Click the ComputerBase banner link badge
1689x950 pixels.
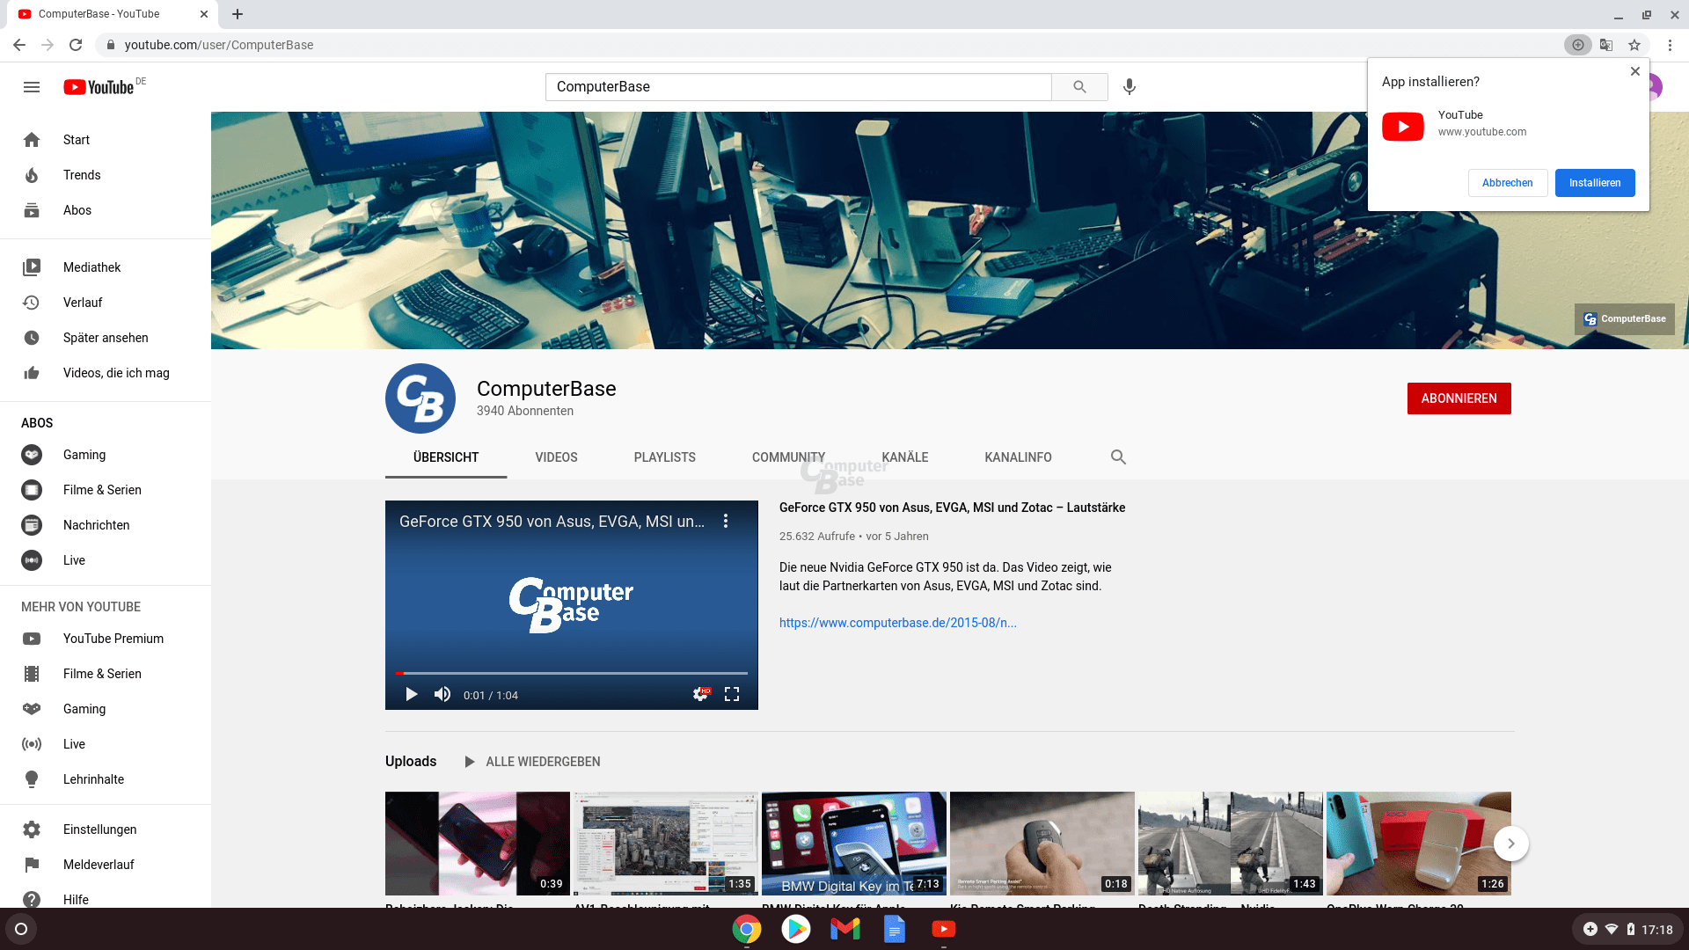click(1624, 319)
